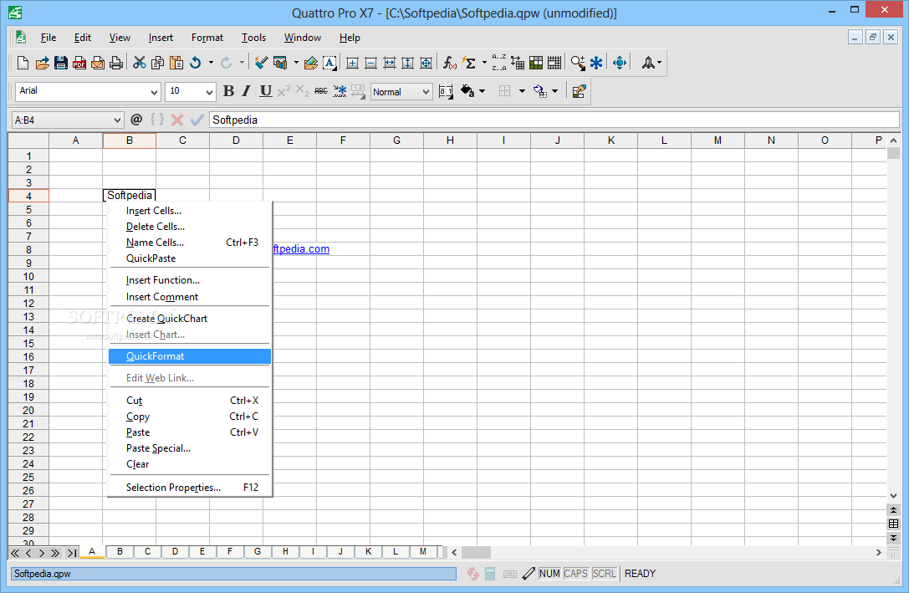Click the pen icon in status bar
This screenshot has width=909, height=593.
coord(529,574)
